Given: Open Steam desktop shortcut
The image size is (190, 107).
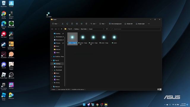Looking at the screenshot, I should click(x=4, y=45).
